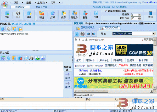Click the 59.CN banner ad in preview
This screenshot has width=157, height=112.
[x=134, y=50]
